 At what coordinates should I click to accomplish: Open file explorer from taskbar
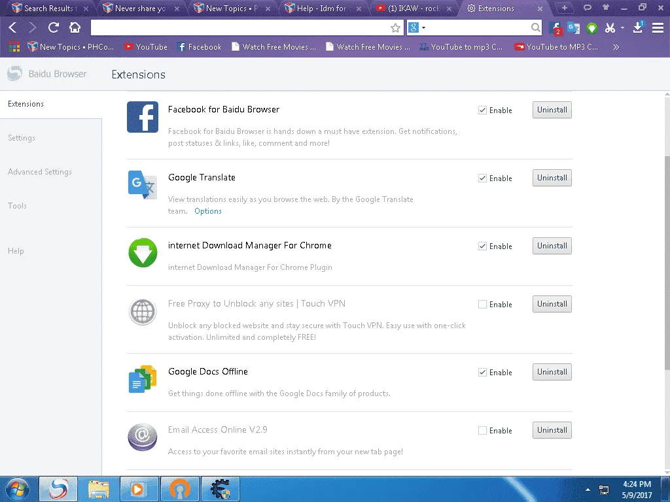tap(99, 489)
